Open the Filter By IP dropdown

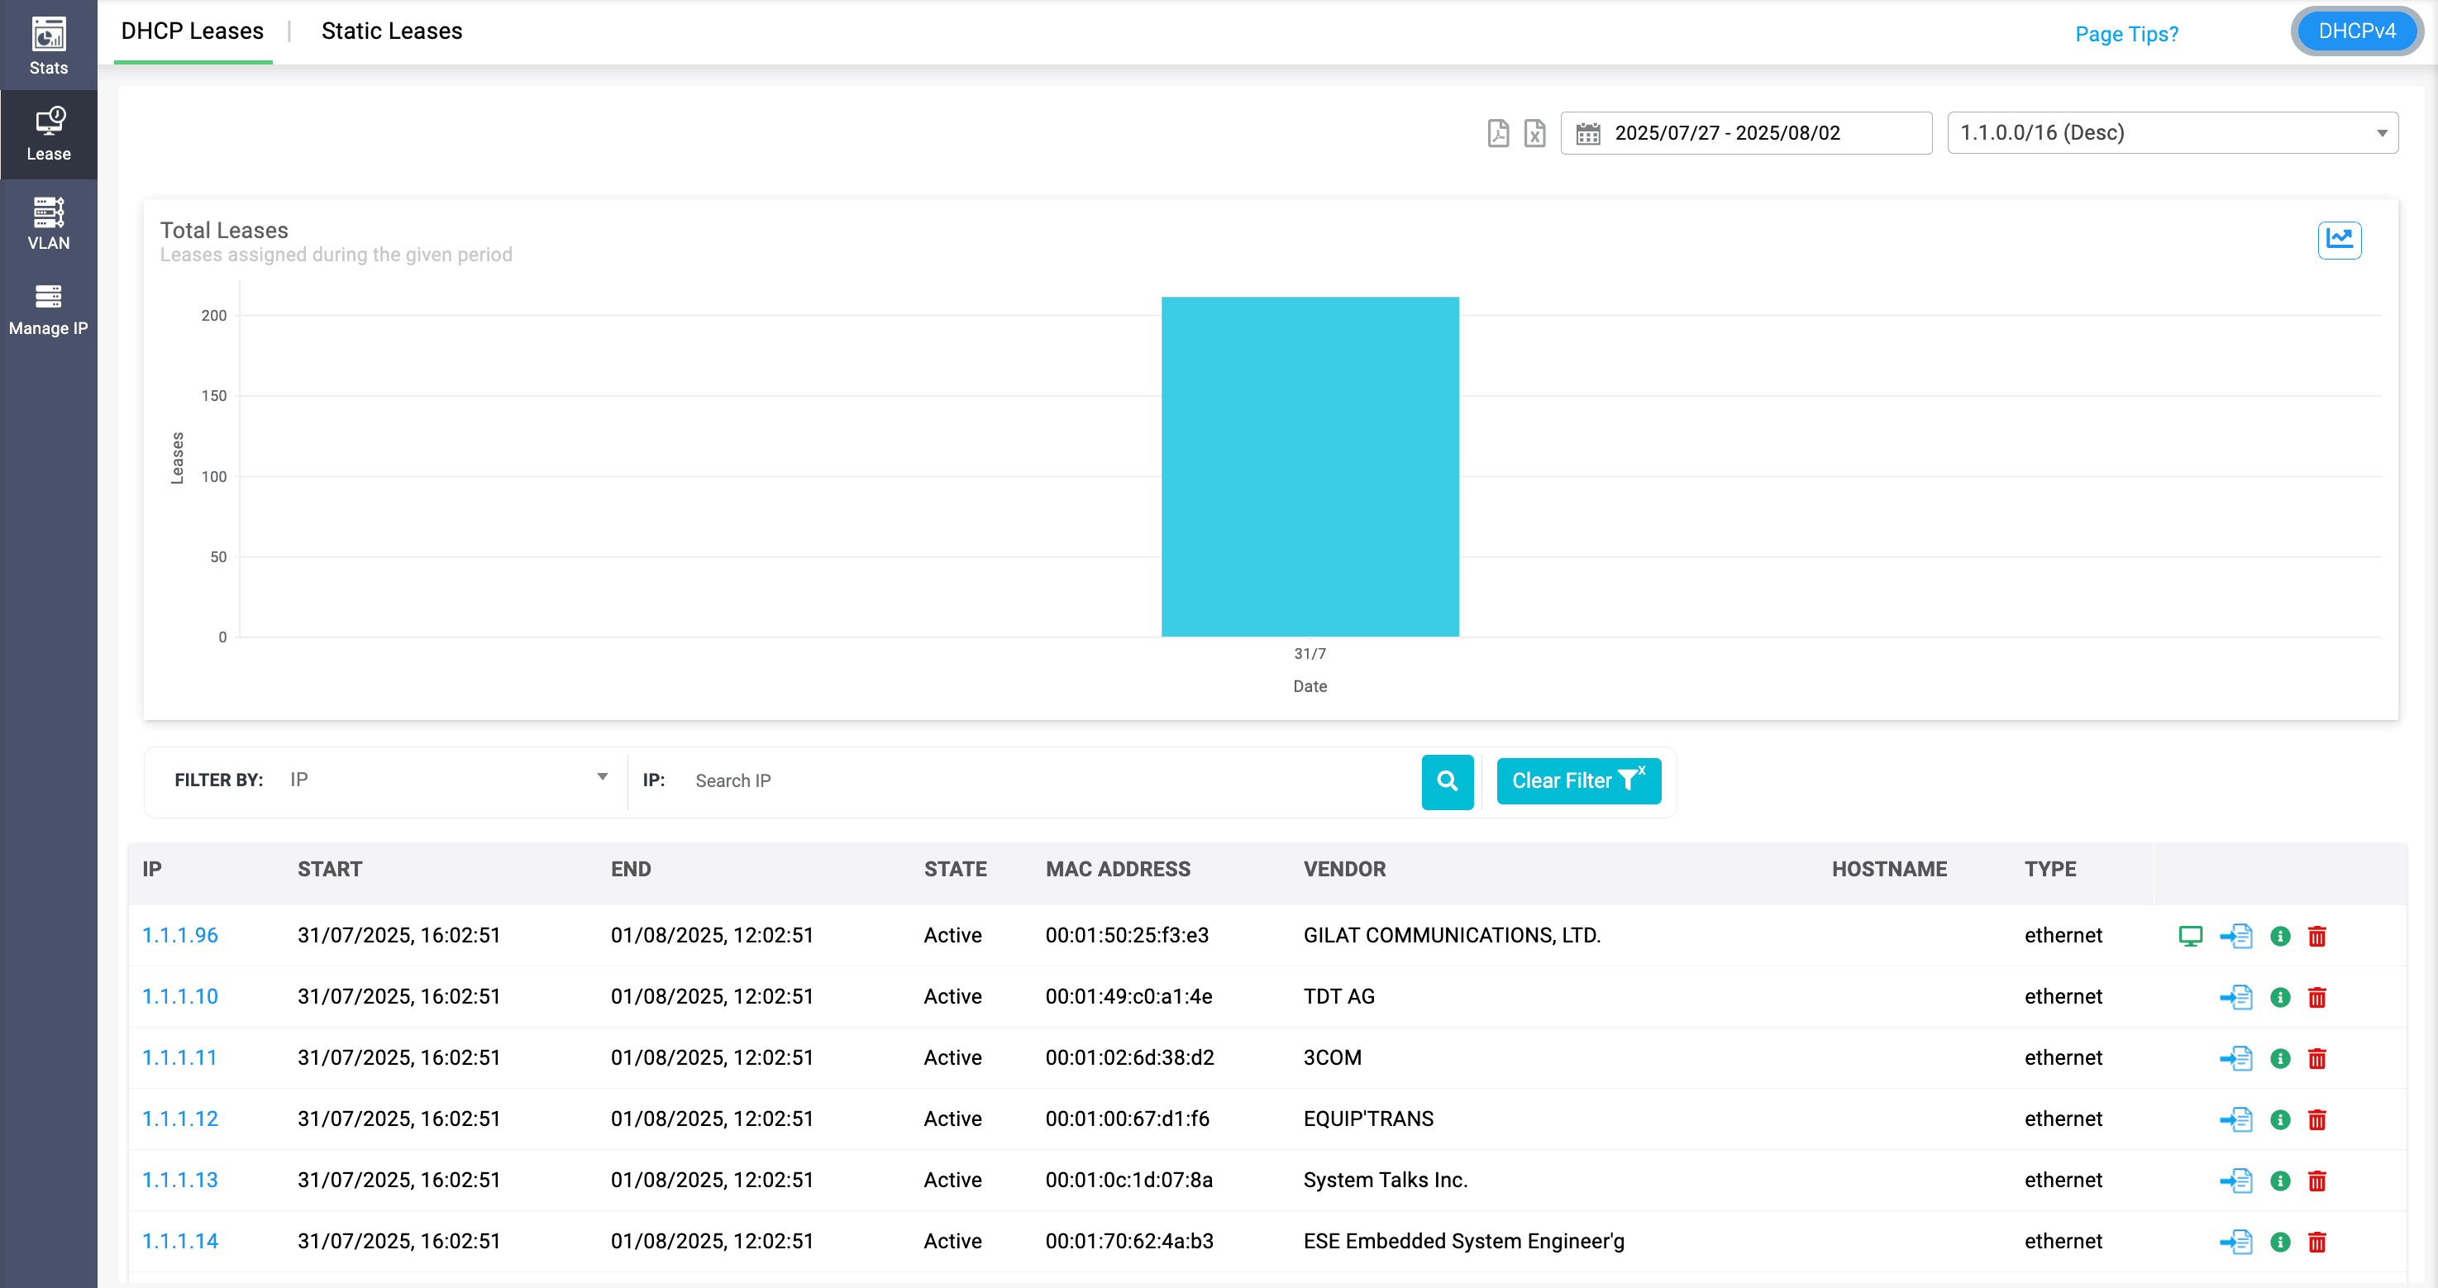point(446,779)
